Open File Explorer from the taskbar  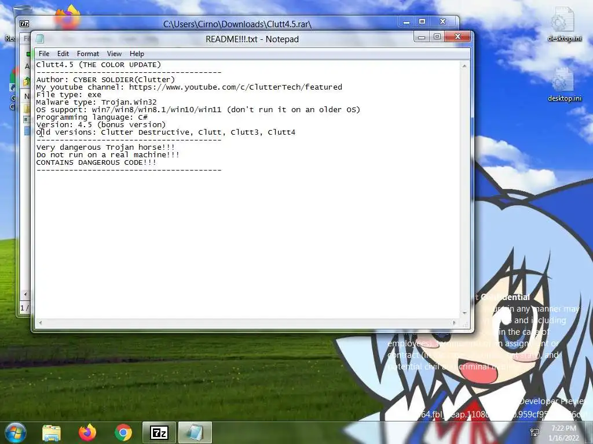(x=52, y=432)
